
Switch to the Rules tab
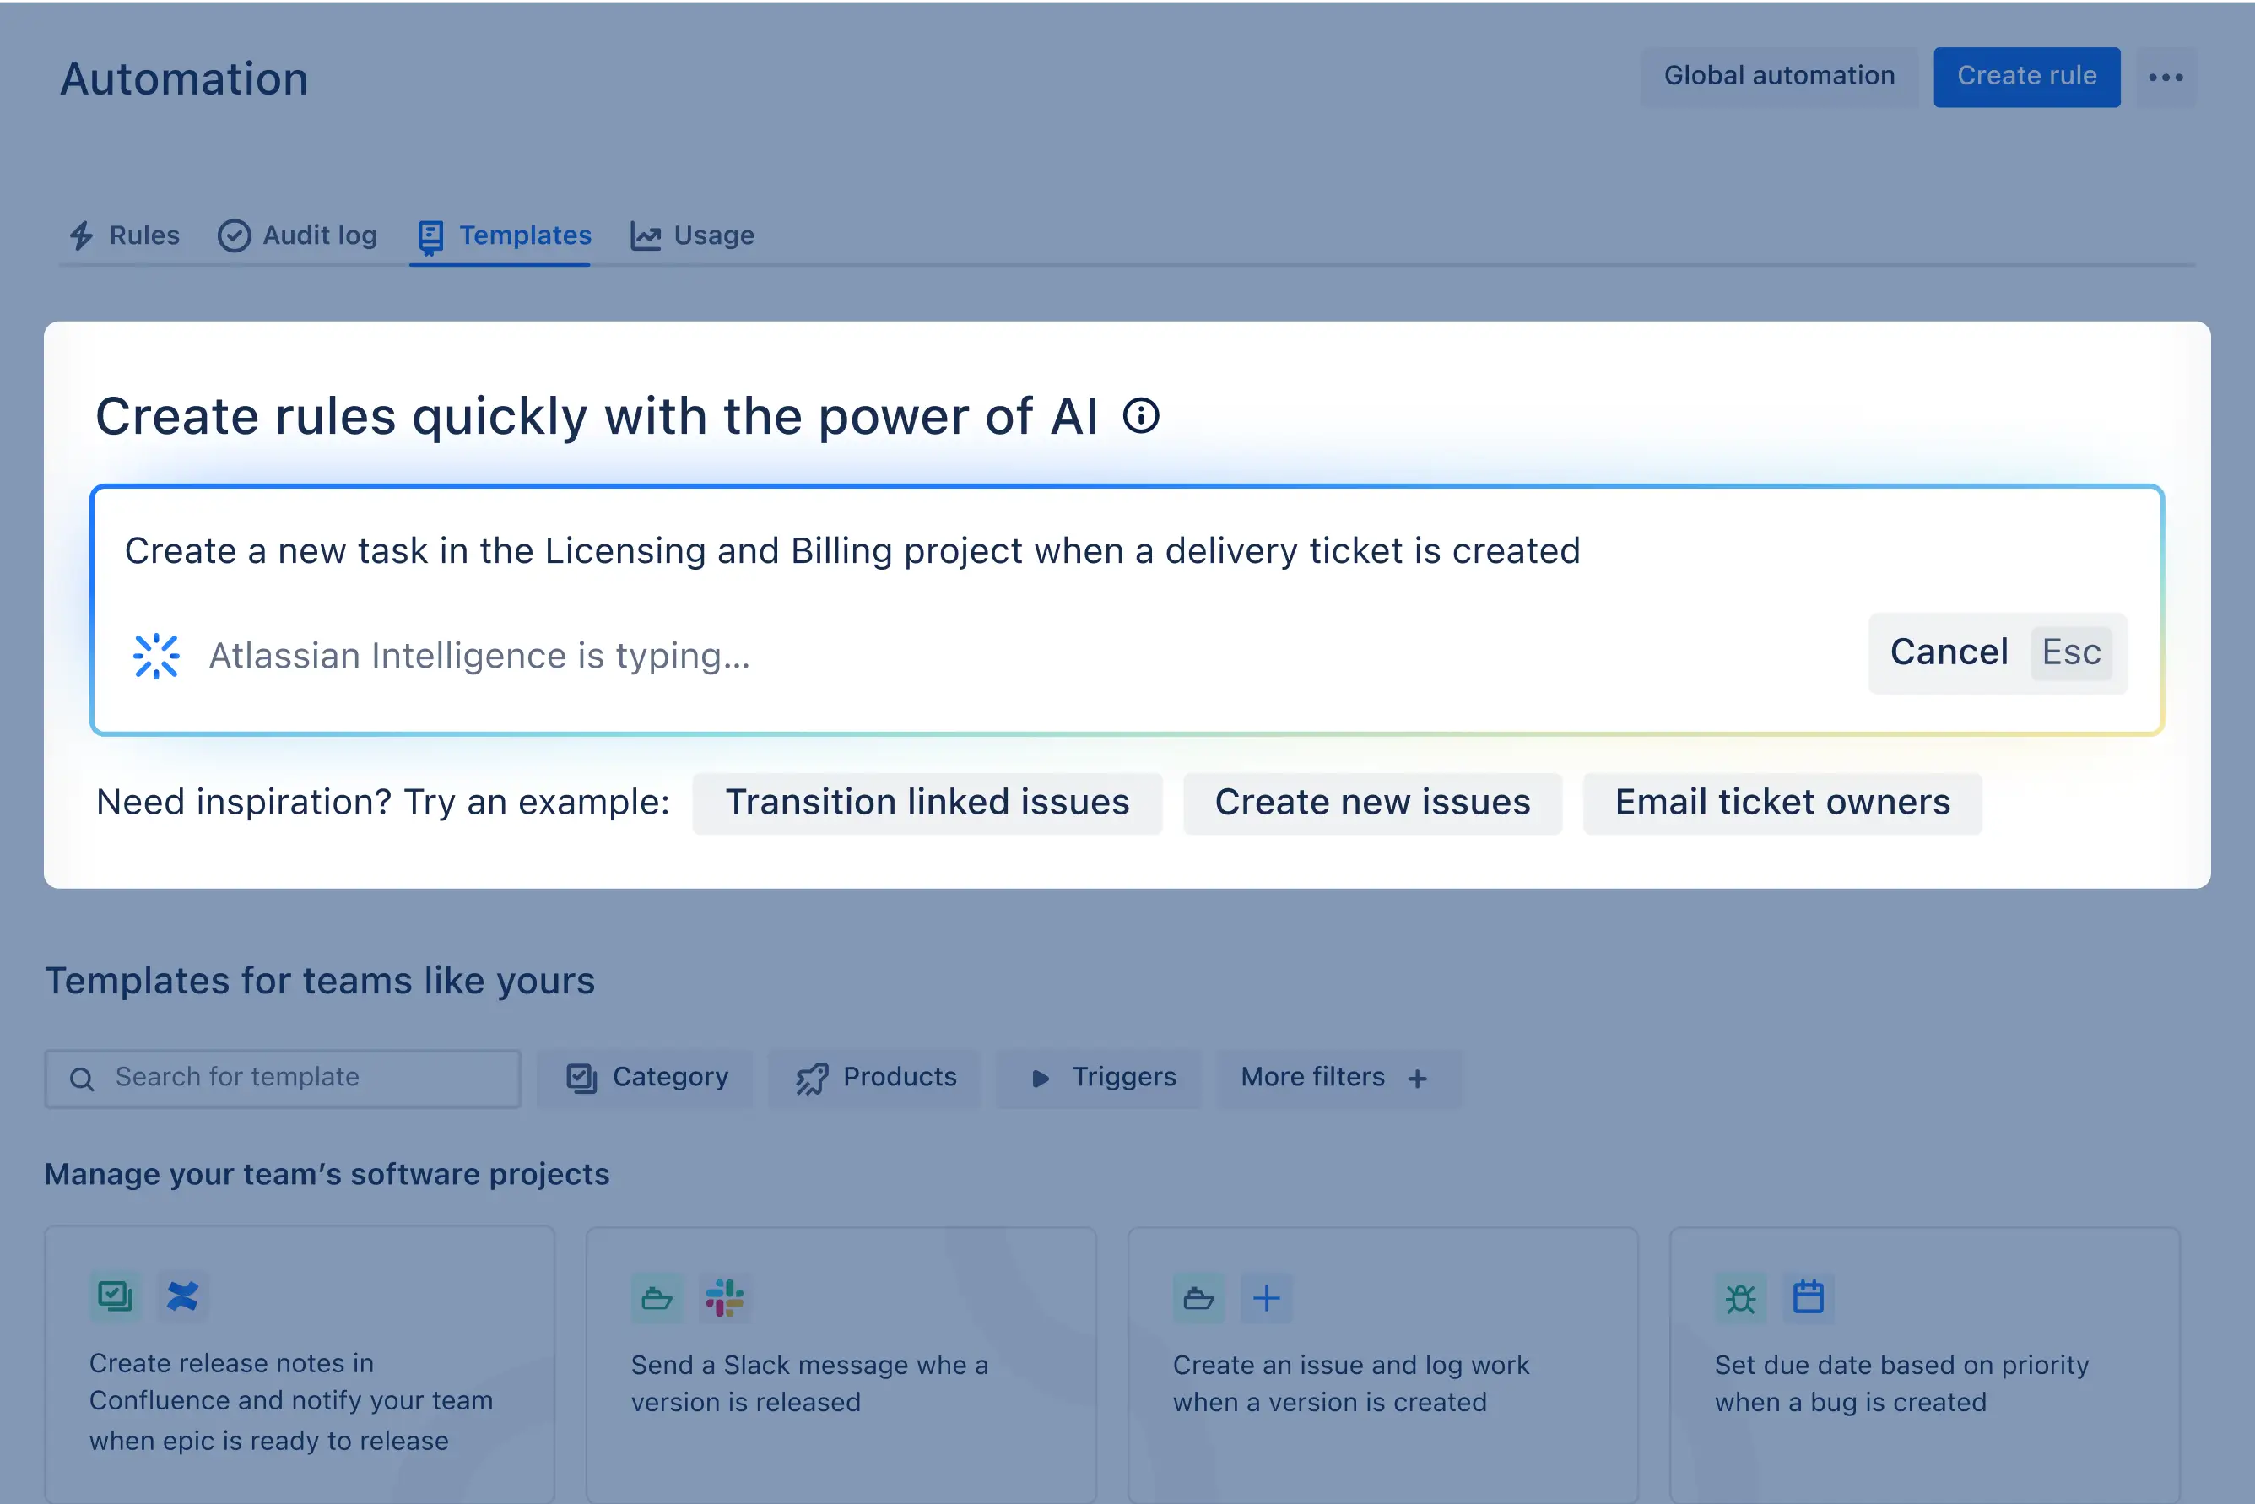(x=124, y=236)
